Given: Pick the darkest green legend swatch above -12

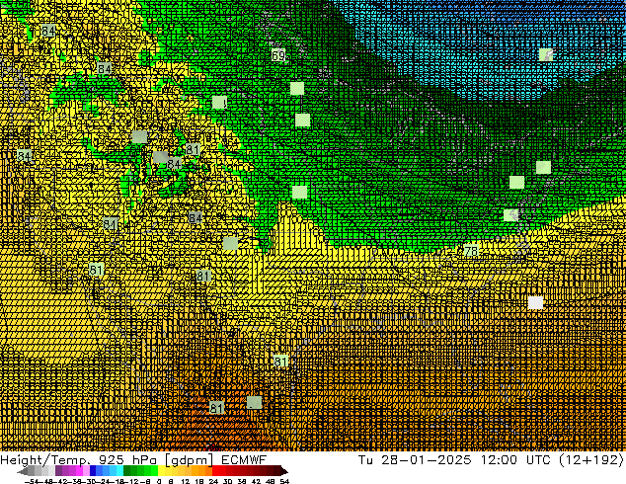Looking at the screenshot, I should [127, 470].
